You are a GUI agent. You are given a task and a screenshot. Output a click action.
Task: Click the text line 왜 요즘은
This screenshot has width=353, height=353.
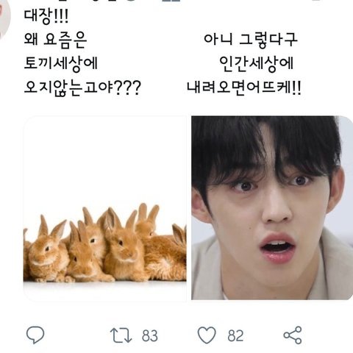[55, 40]
